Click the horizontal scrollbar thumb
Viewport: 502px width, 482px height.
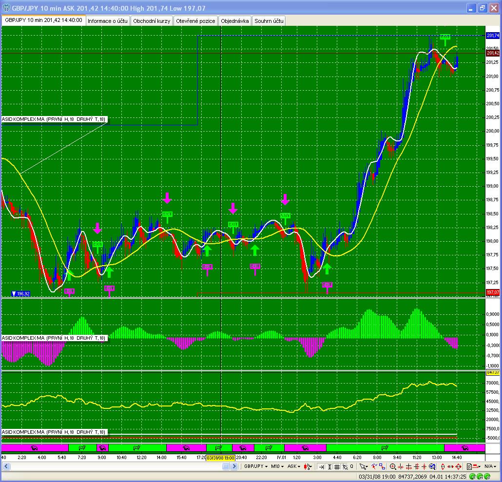pyautogui.click(x=226, y=466)
